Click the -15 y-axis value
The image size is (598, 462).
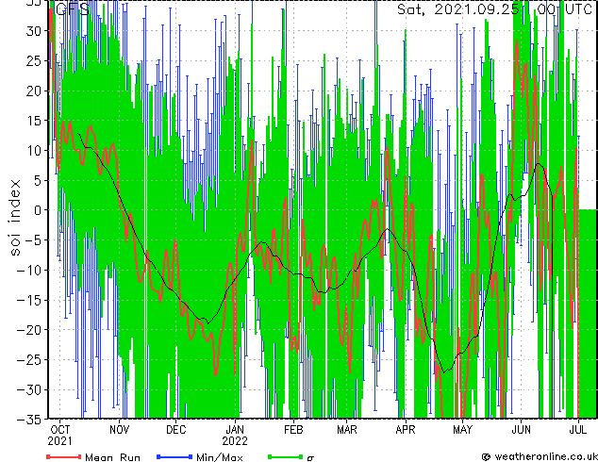29,300
